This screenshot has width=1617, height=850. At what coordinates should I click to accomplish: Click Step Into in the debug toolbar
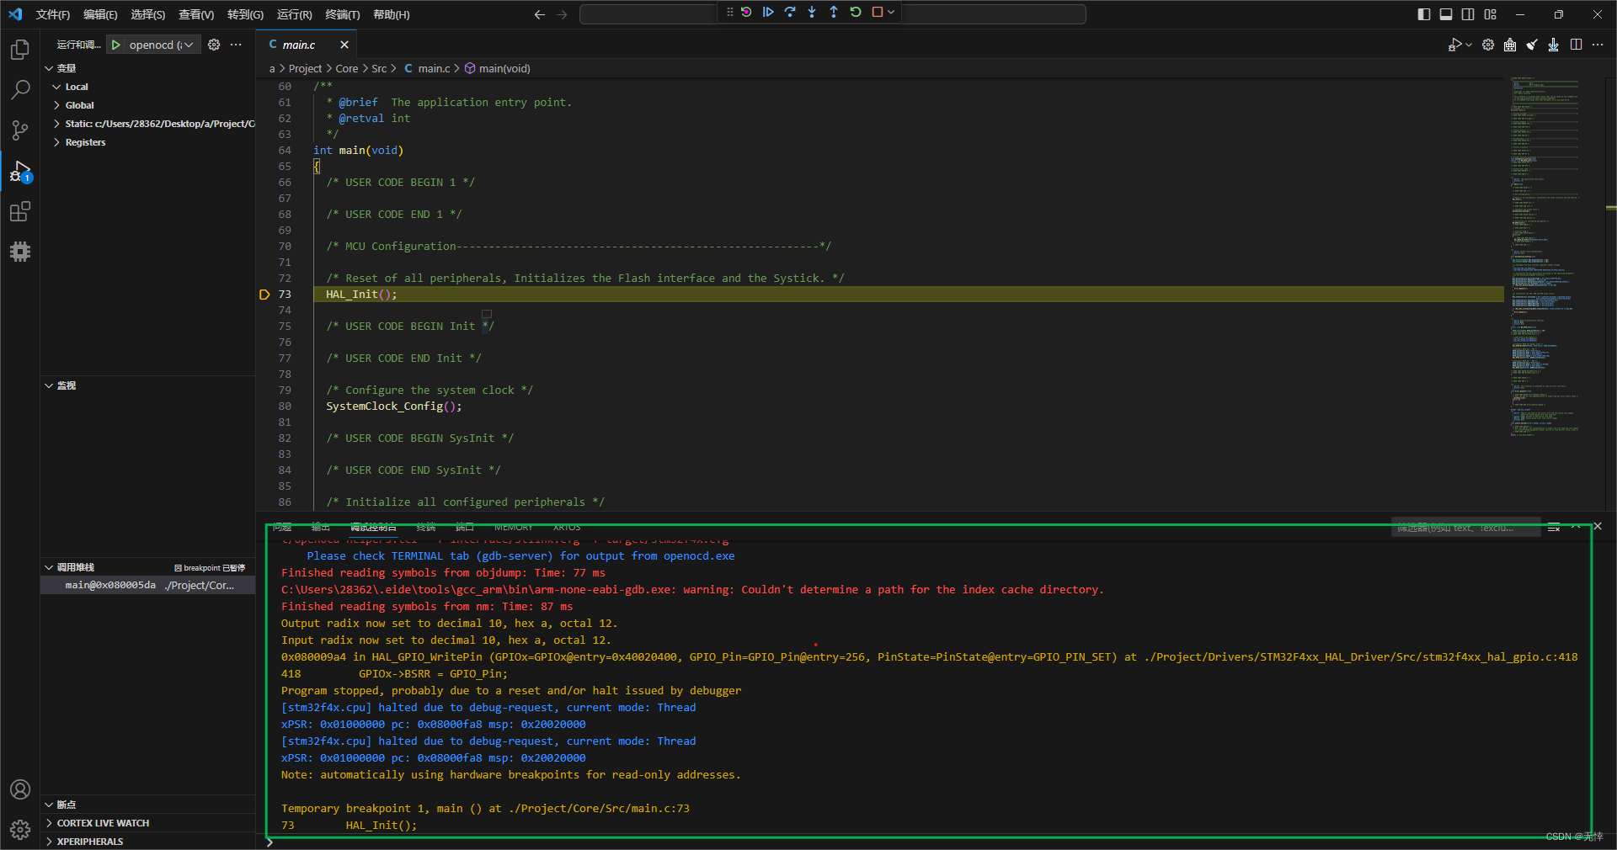[x=812, y=12]
